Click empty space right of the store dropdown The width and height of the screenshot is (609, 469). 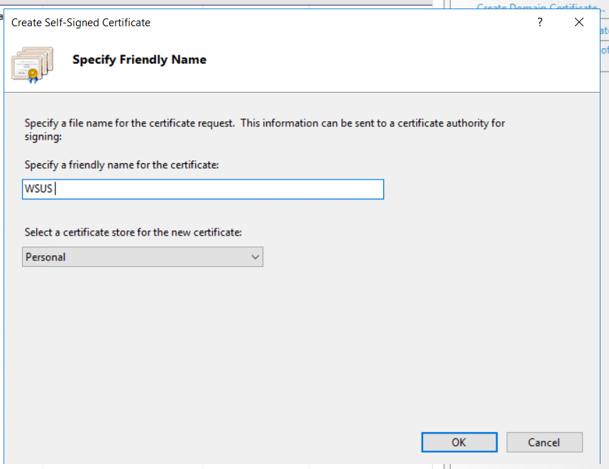click(x=426, y=257)
